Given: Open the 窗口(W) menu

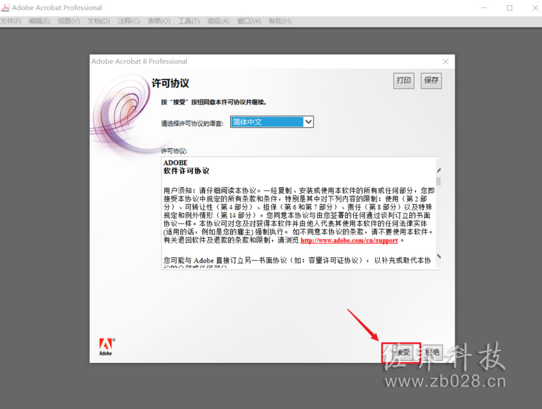Looking at the screenshot, I should [x=249, y=22].
